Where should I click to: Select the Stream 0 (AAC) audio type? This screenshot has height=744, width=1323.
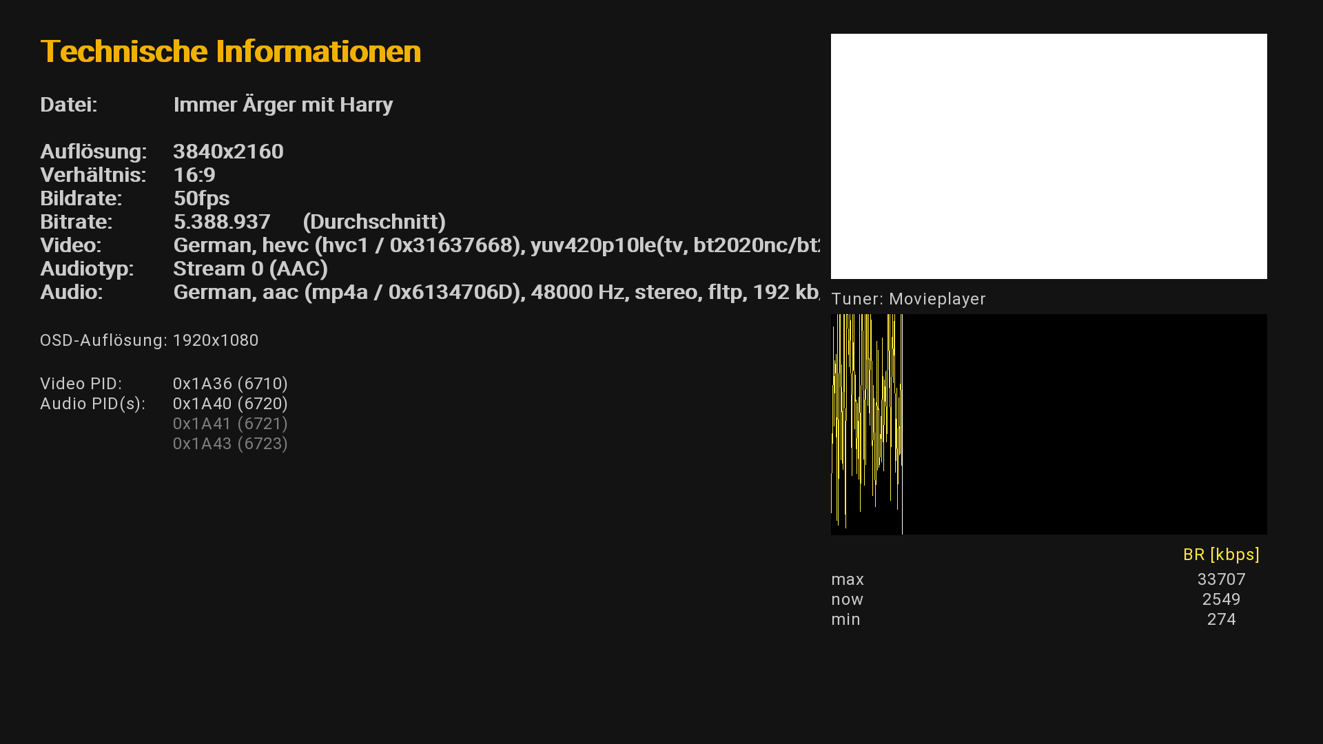point(250,269)
